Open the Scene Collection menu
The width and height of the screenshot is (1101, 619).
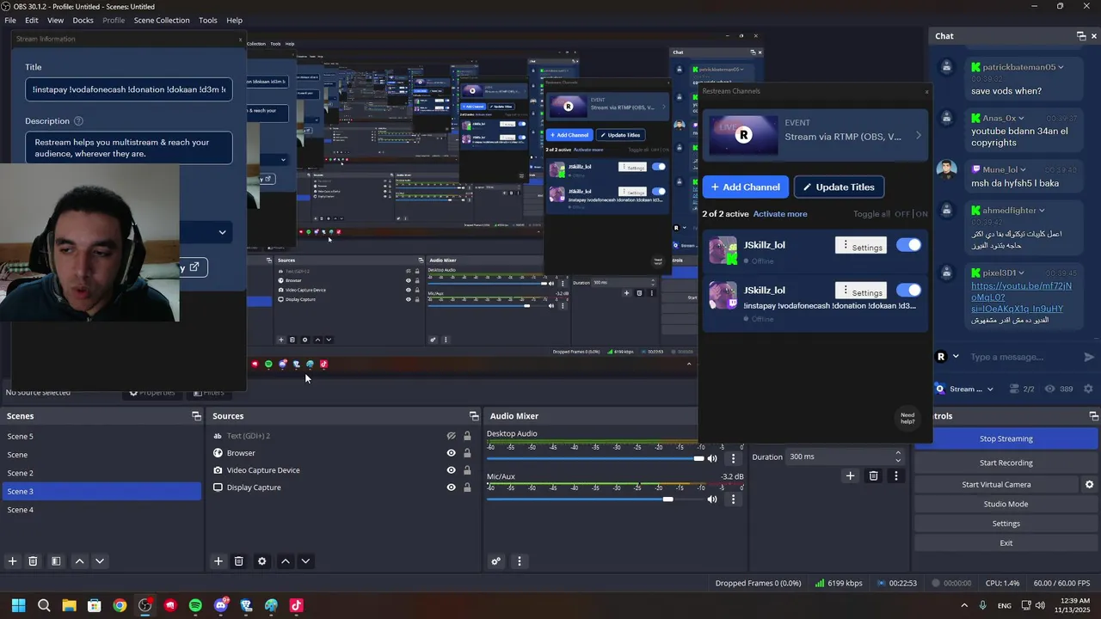(x=162, y=20)
